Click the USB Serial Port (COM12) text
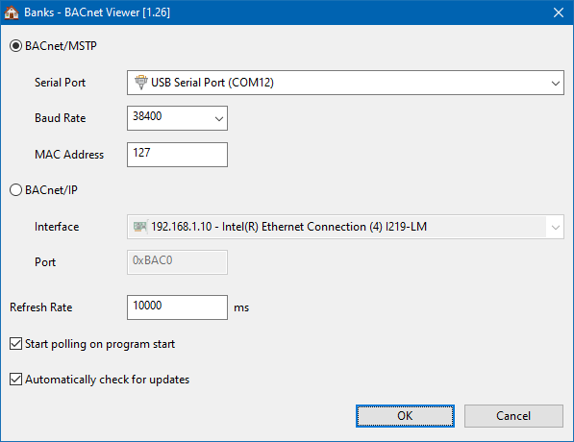 [x=212, y=83]
